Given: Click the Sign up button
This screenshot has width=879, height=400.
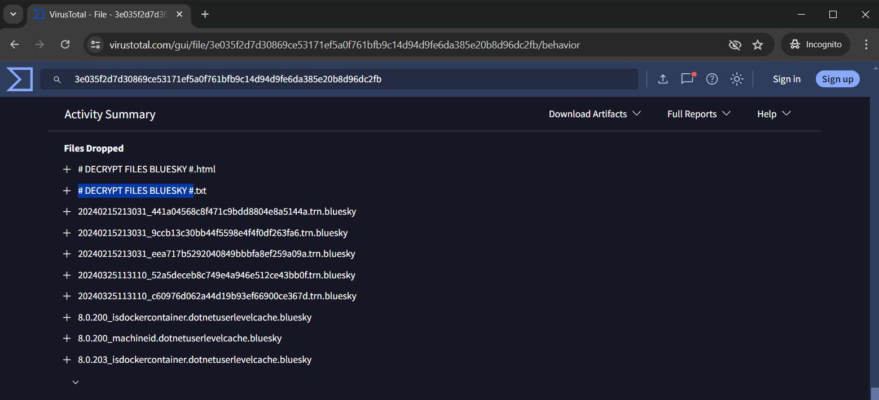Looking at the screenshot, I should click(x=838, y=79).
